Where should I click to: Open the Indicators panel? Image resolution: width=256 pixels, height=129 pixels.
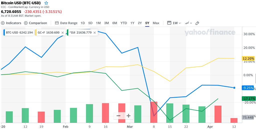pos(11,23)
